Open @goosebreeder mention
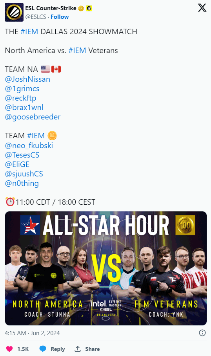 33,117
